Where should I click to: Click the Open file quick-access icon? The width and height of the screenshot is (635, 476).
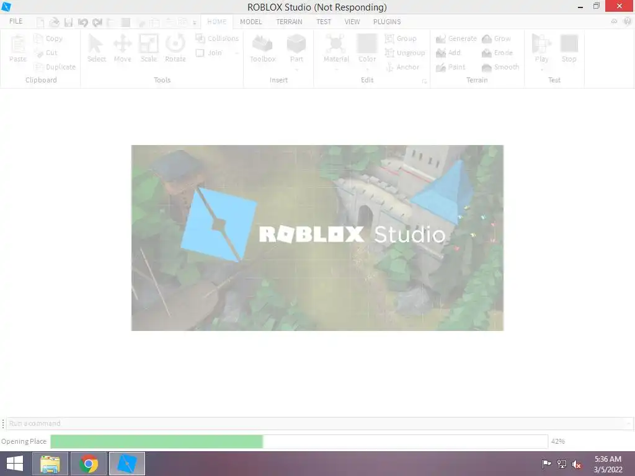pyautogui.click(x=55, y=22)
